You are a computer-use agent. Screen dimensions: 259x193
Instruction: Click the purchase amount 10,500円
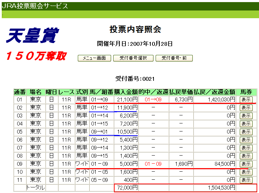pyautogui.click(x=127, y=132)
